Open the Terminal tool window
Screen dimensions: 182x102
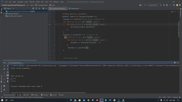coord(44,95)
